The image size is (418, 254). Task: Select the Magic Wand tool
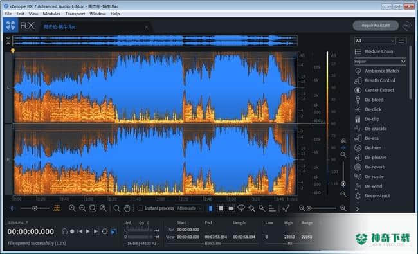coord(262,208)
